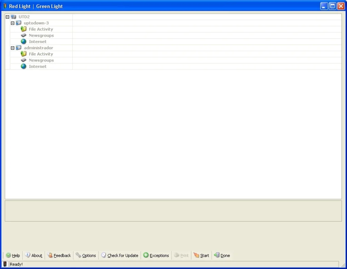Open the About dialog
Viewport: 347px width, 269px height.
click(x=34, y=255)
